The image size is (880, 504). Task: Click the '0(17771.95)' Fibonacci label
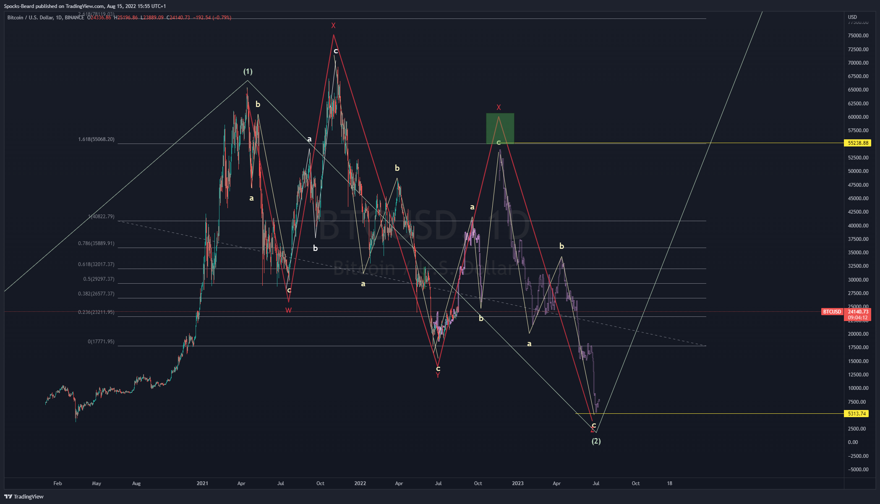101,342
